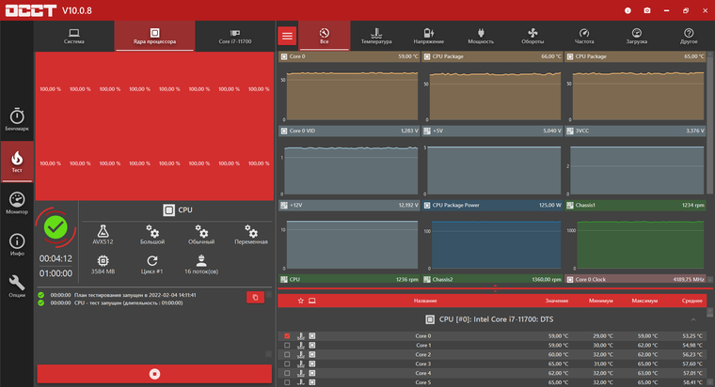715x387 pixels.
Task: Select the Все sensors tab
Action: (x=325, y=36)
